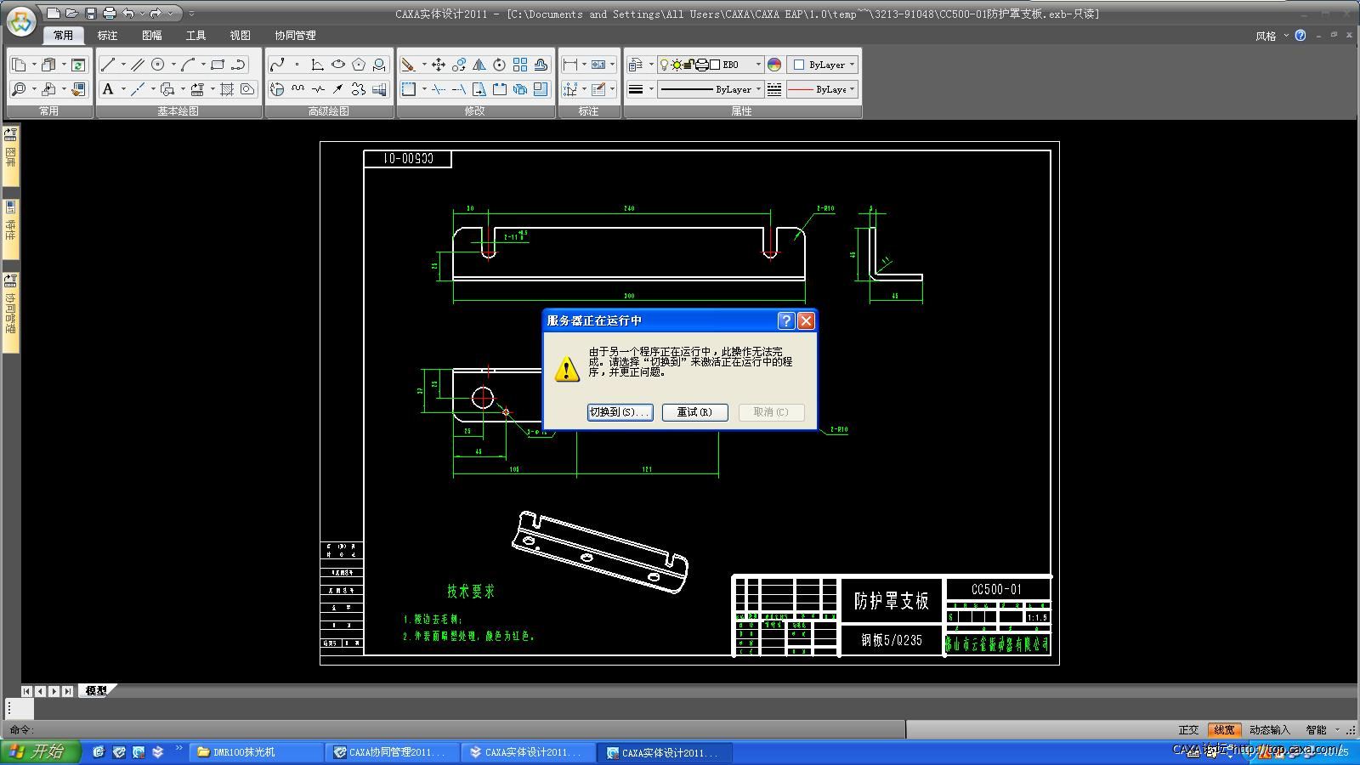Open the color wheel picker in properties

(774, 65)
